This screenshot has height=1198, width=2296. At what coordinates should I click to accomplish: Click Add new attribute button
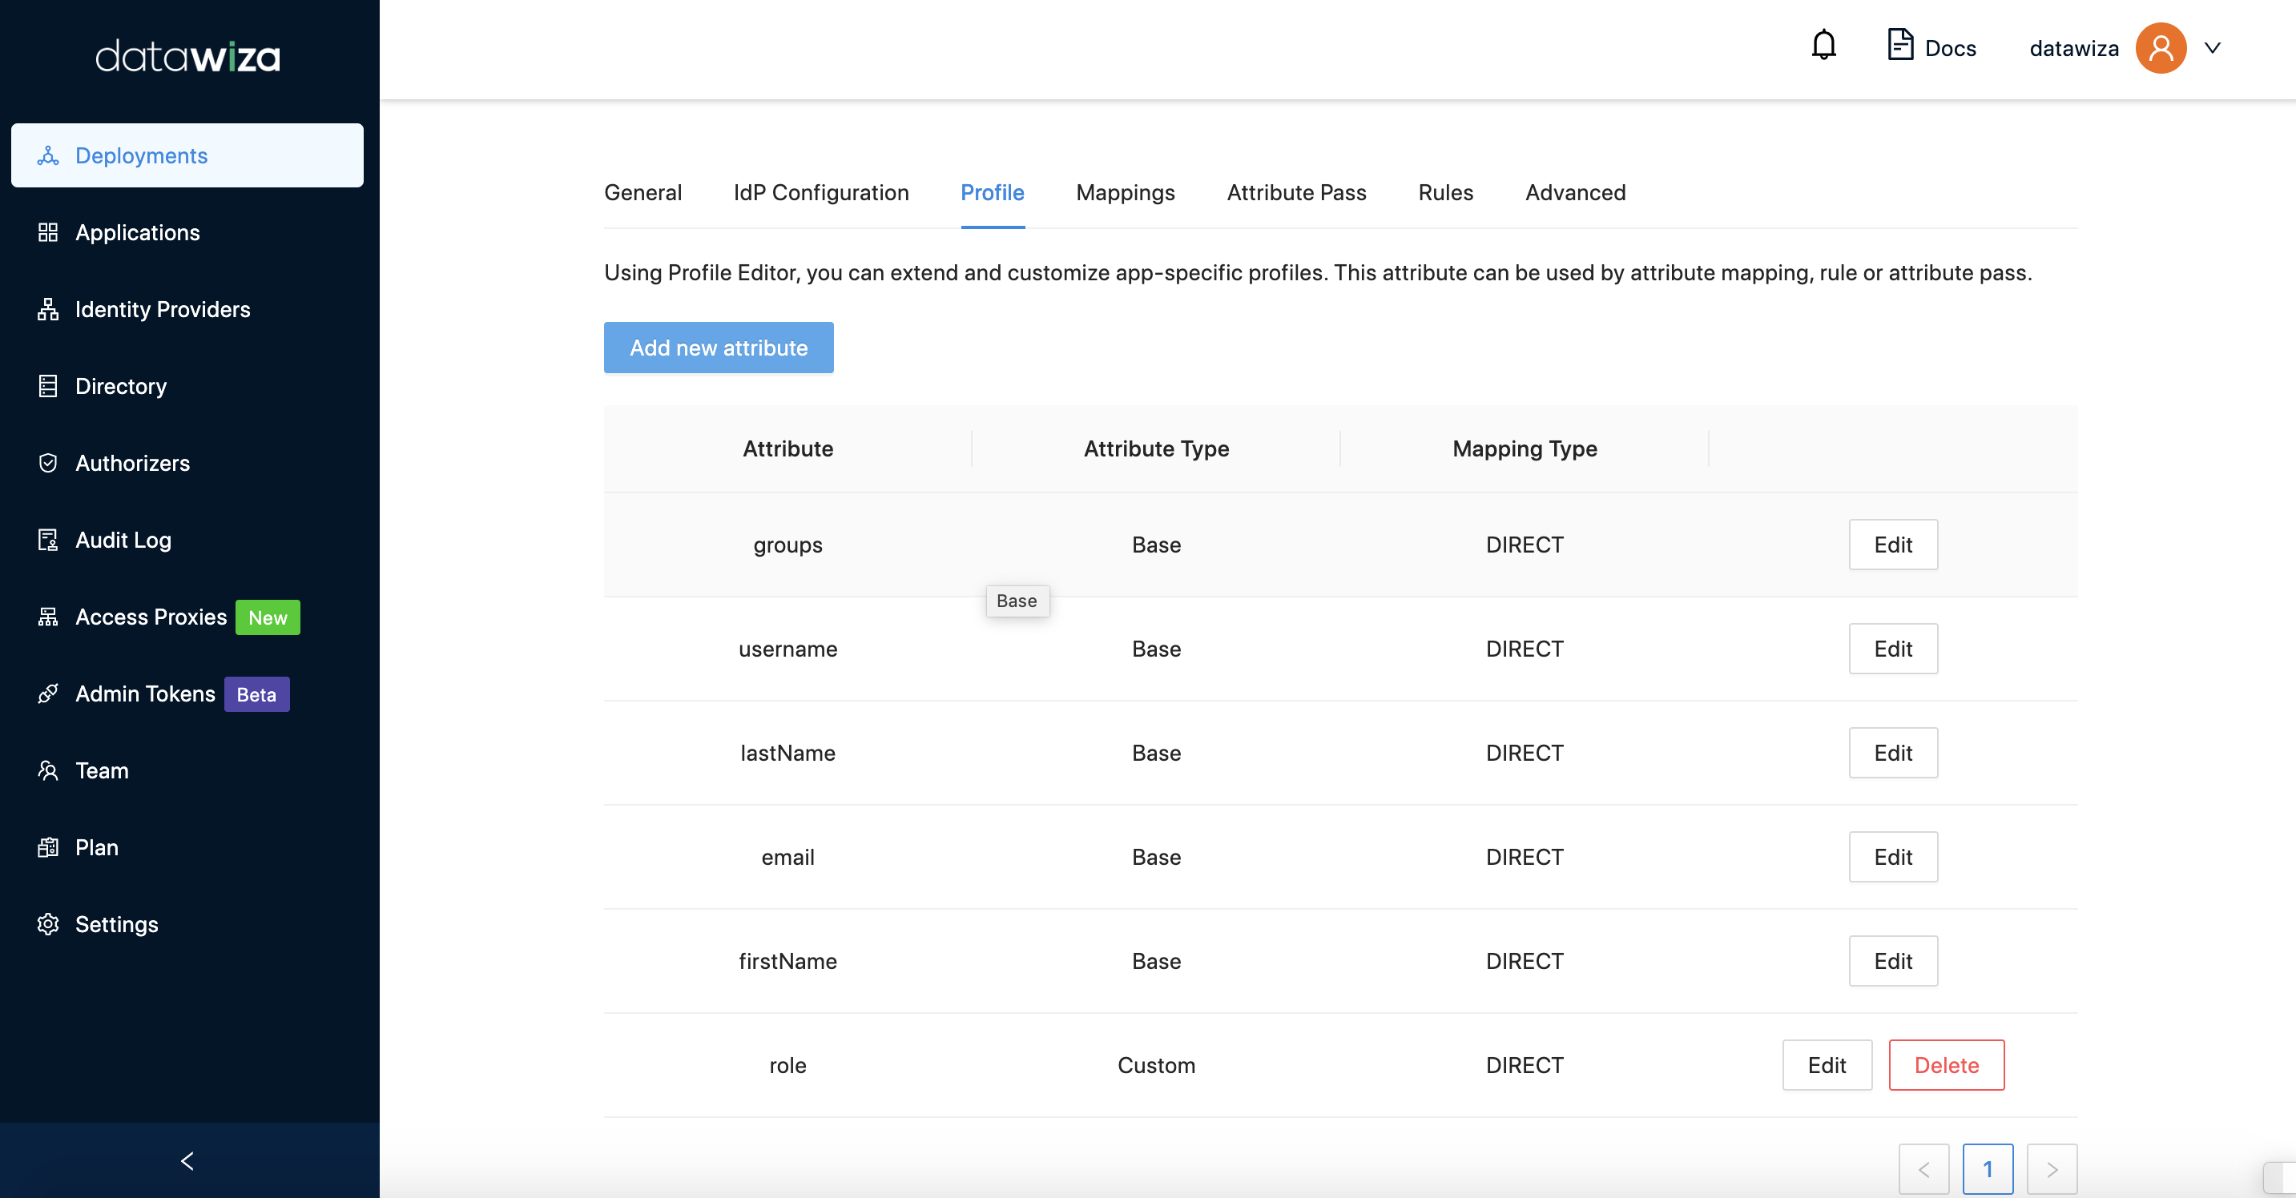[719, 348]
